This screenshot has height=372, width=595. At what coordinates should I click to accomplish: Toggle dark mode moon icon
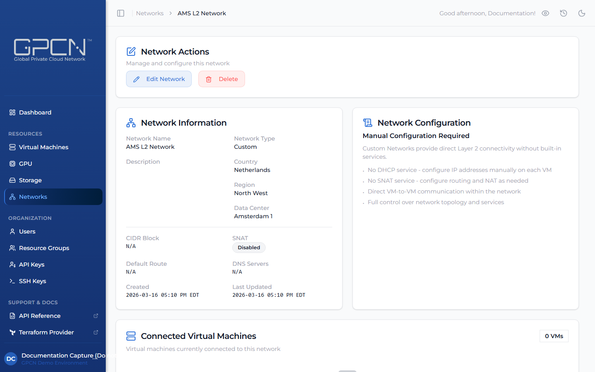click(582, 13)
